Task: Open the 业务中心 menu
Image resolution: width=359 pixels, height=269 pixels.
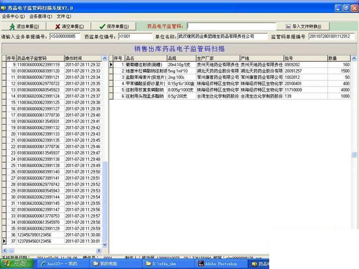Action: [13, 16]
